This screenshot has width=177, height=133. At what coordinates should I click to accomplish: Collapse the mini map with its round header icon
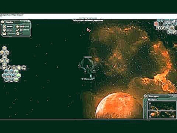146,96
